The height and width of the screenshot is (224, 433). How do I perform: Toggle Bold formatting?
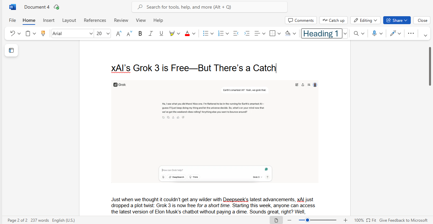point(140,33)
